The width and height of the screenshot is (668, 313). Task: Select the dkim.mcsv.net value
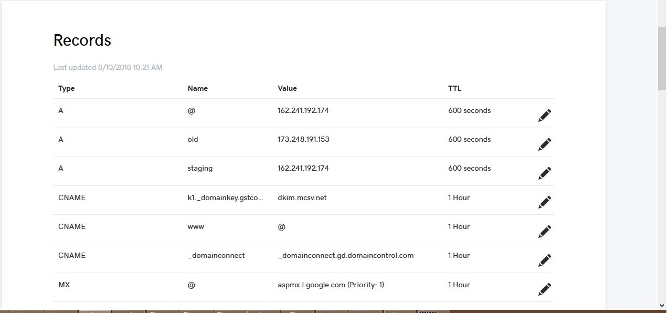click(x=302, y=197)
